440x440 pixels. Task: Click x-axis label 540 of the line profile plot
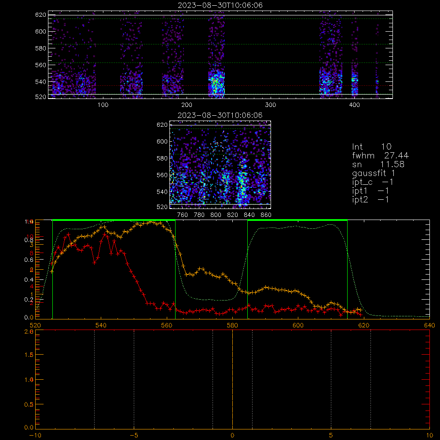[101, 326]
